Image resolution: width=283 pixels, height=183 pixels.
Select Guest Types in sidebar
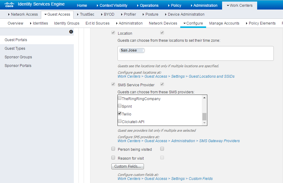tap(37, 49)
